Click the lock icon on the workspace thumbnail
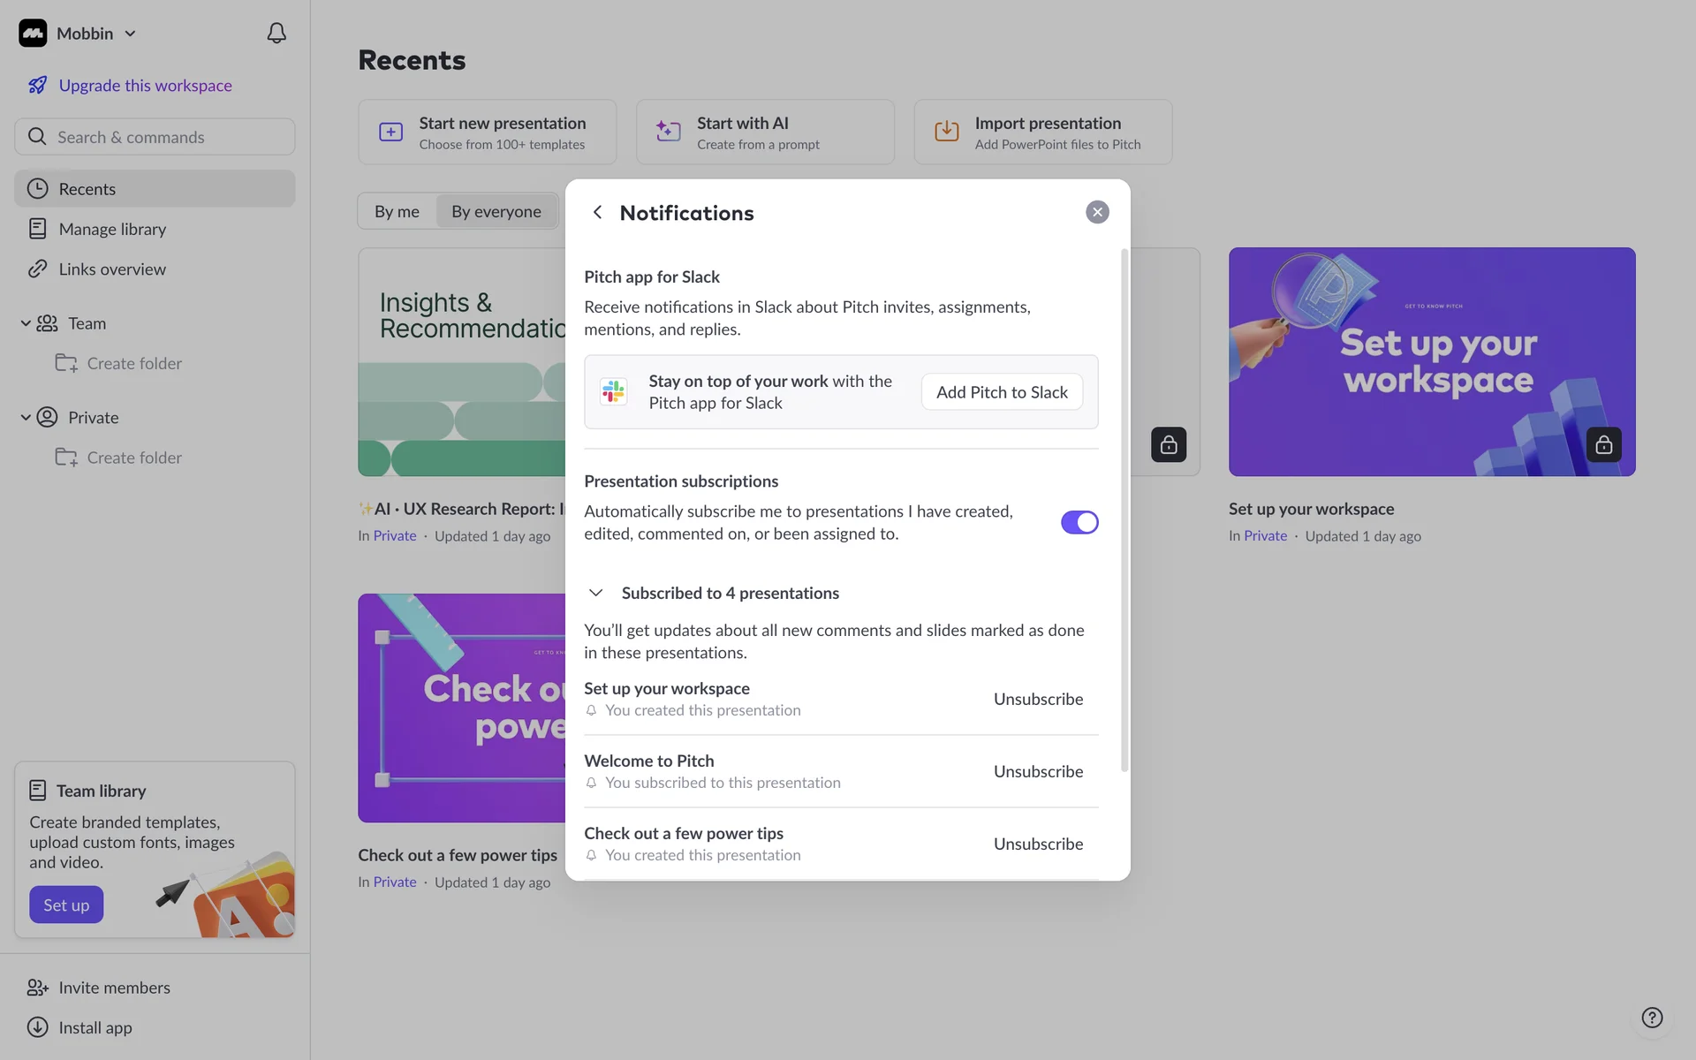Viewport: 1696px width, 1060px height. tap(1603, 444)
